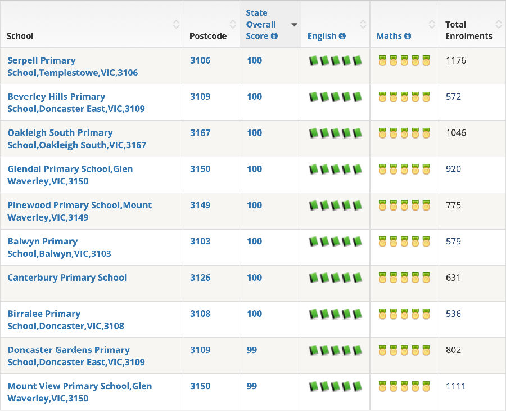The width and height of the screenshot is (506, 411).
Task: Click Maths medal rating in Beverley Hills row
Action: (404, 97)
